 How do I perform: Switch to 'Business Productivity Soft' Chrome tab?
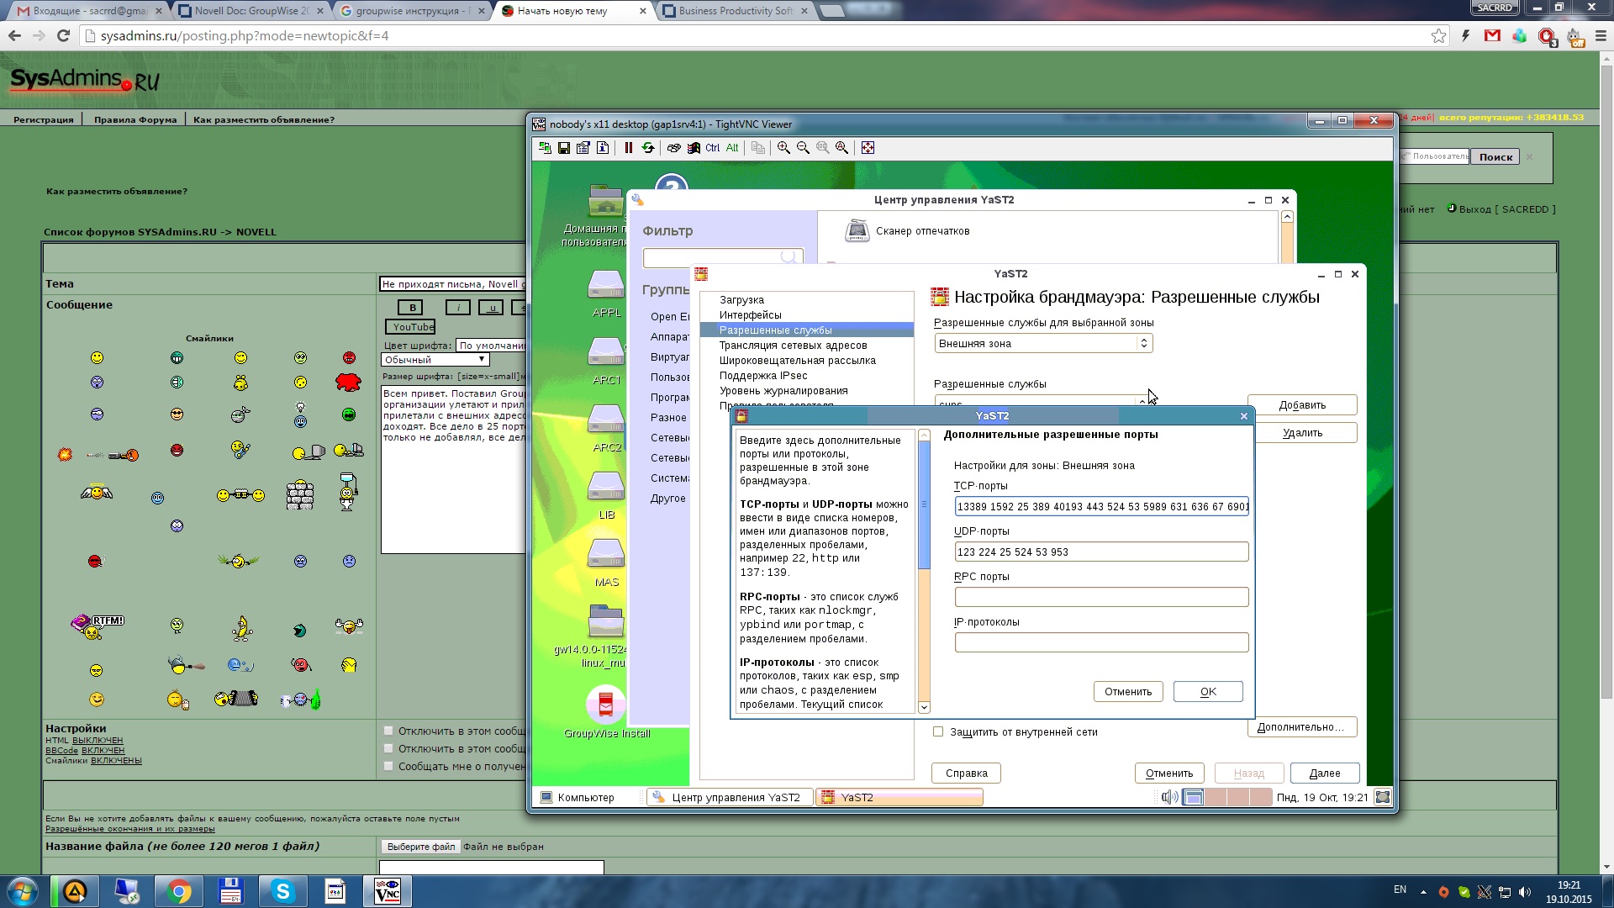click(x=735, y=11)
